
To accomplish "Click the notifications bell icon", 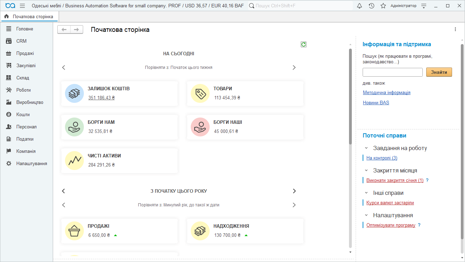I will 359,6.
